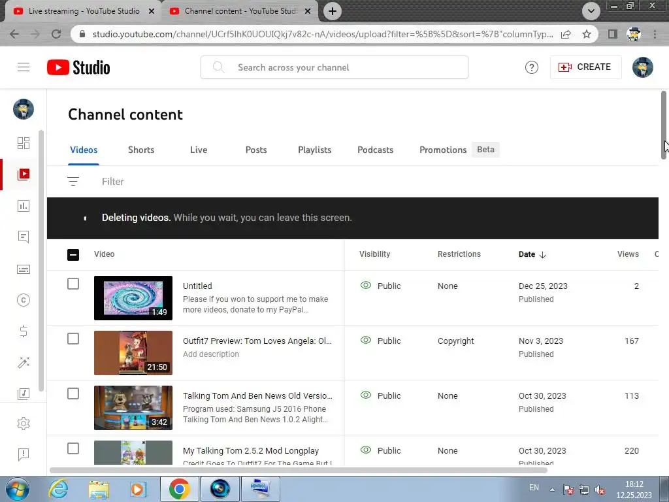Screen dimensions: 669x502
Task: Open Chrome profile avatar in toolbar
Action: [x=634, y=34]
